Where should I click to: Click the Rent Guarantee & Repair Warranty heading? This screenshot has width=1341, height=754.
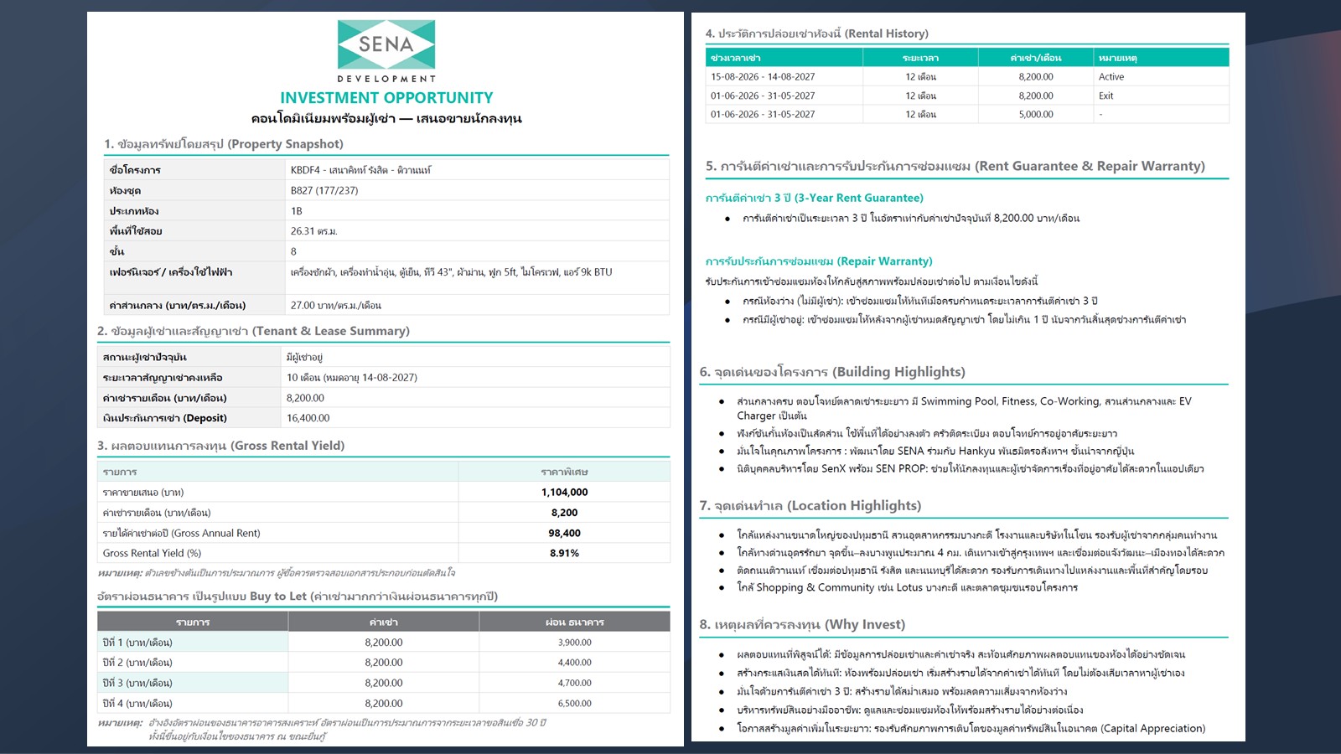point(955,166)
